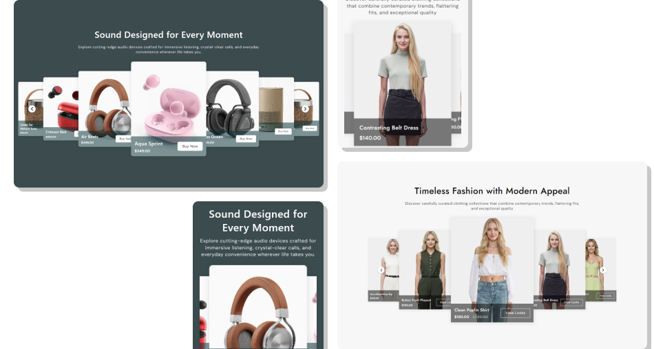Viewport: 654px width, 349px height.
Task: Click View Looks on the green top card
Action: [605, 295]
